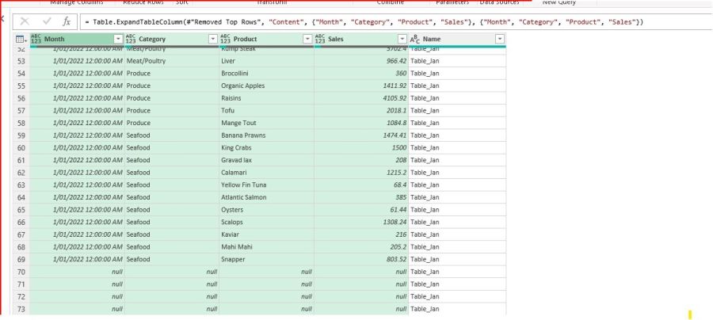Click the King Crabs product cell
713x320 pixels.
pyautogui.click(x=266, y=148)
